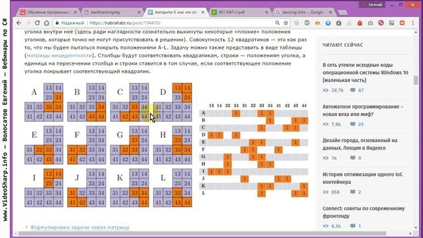This screenshot has height=238, width=423.
Task: Expand Формулировка задачи через матрицу spoiler
Action: [x=80, y=227]
